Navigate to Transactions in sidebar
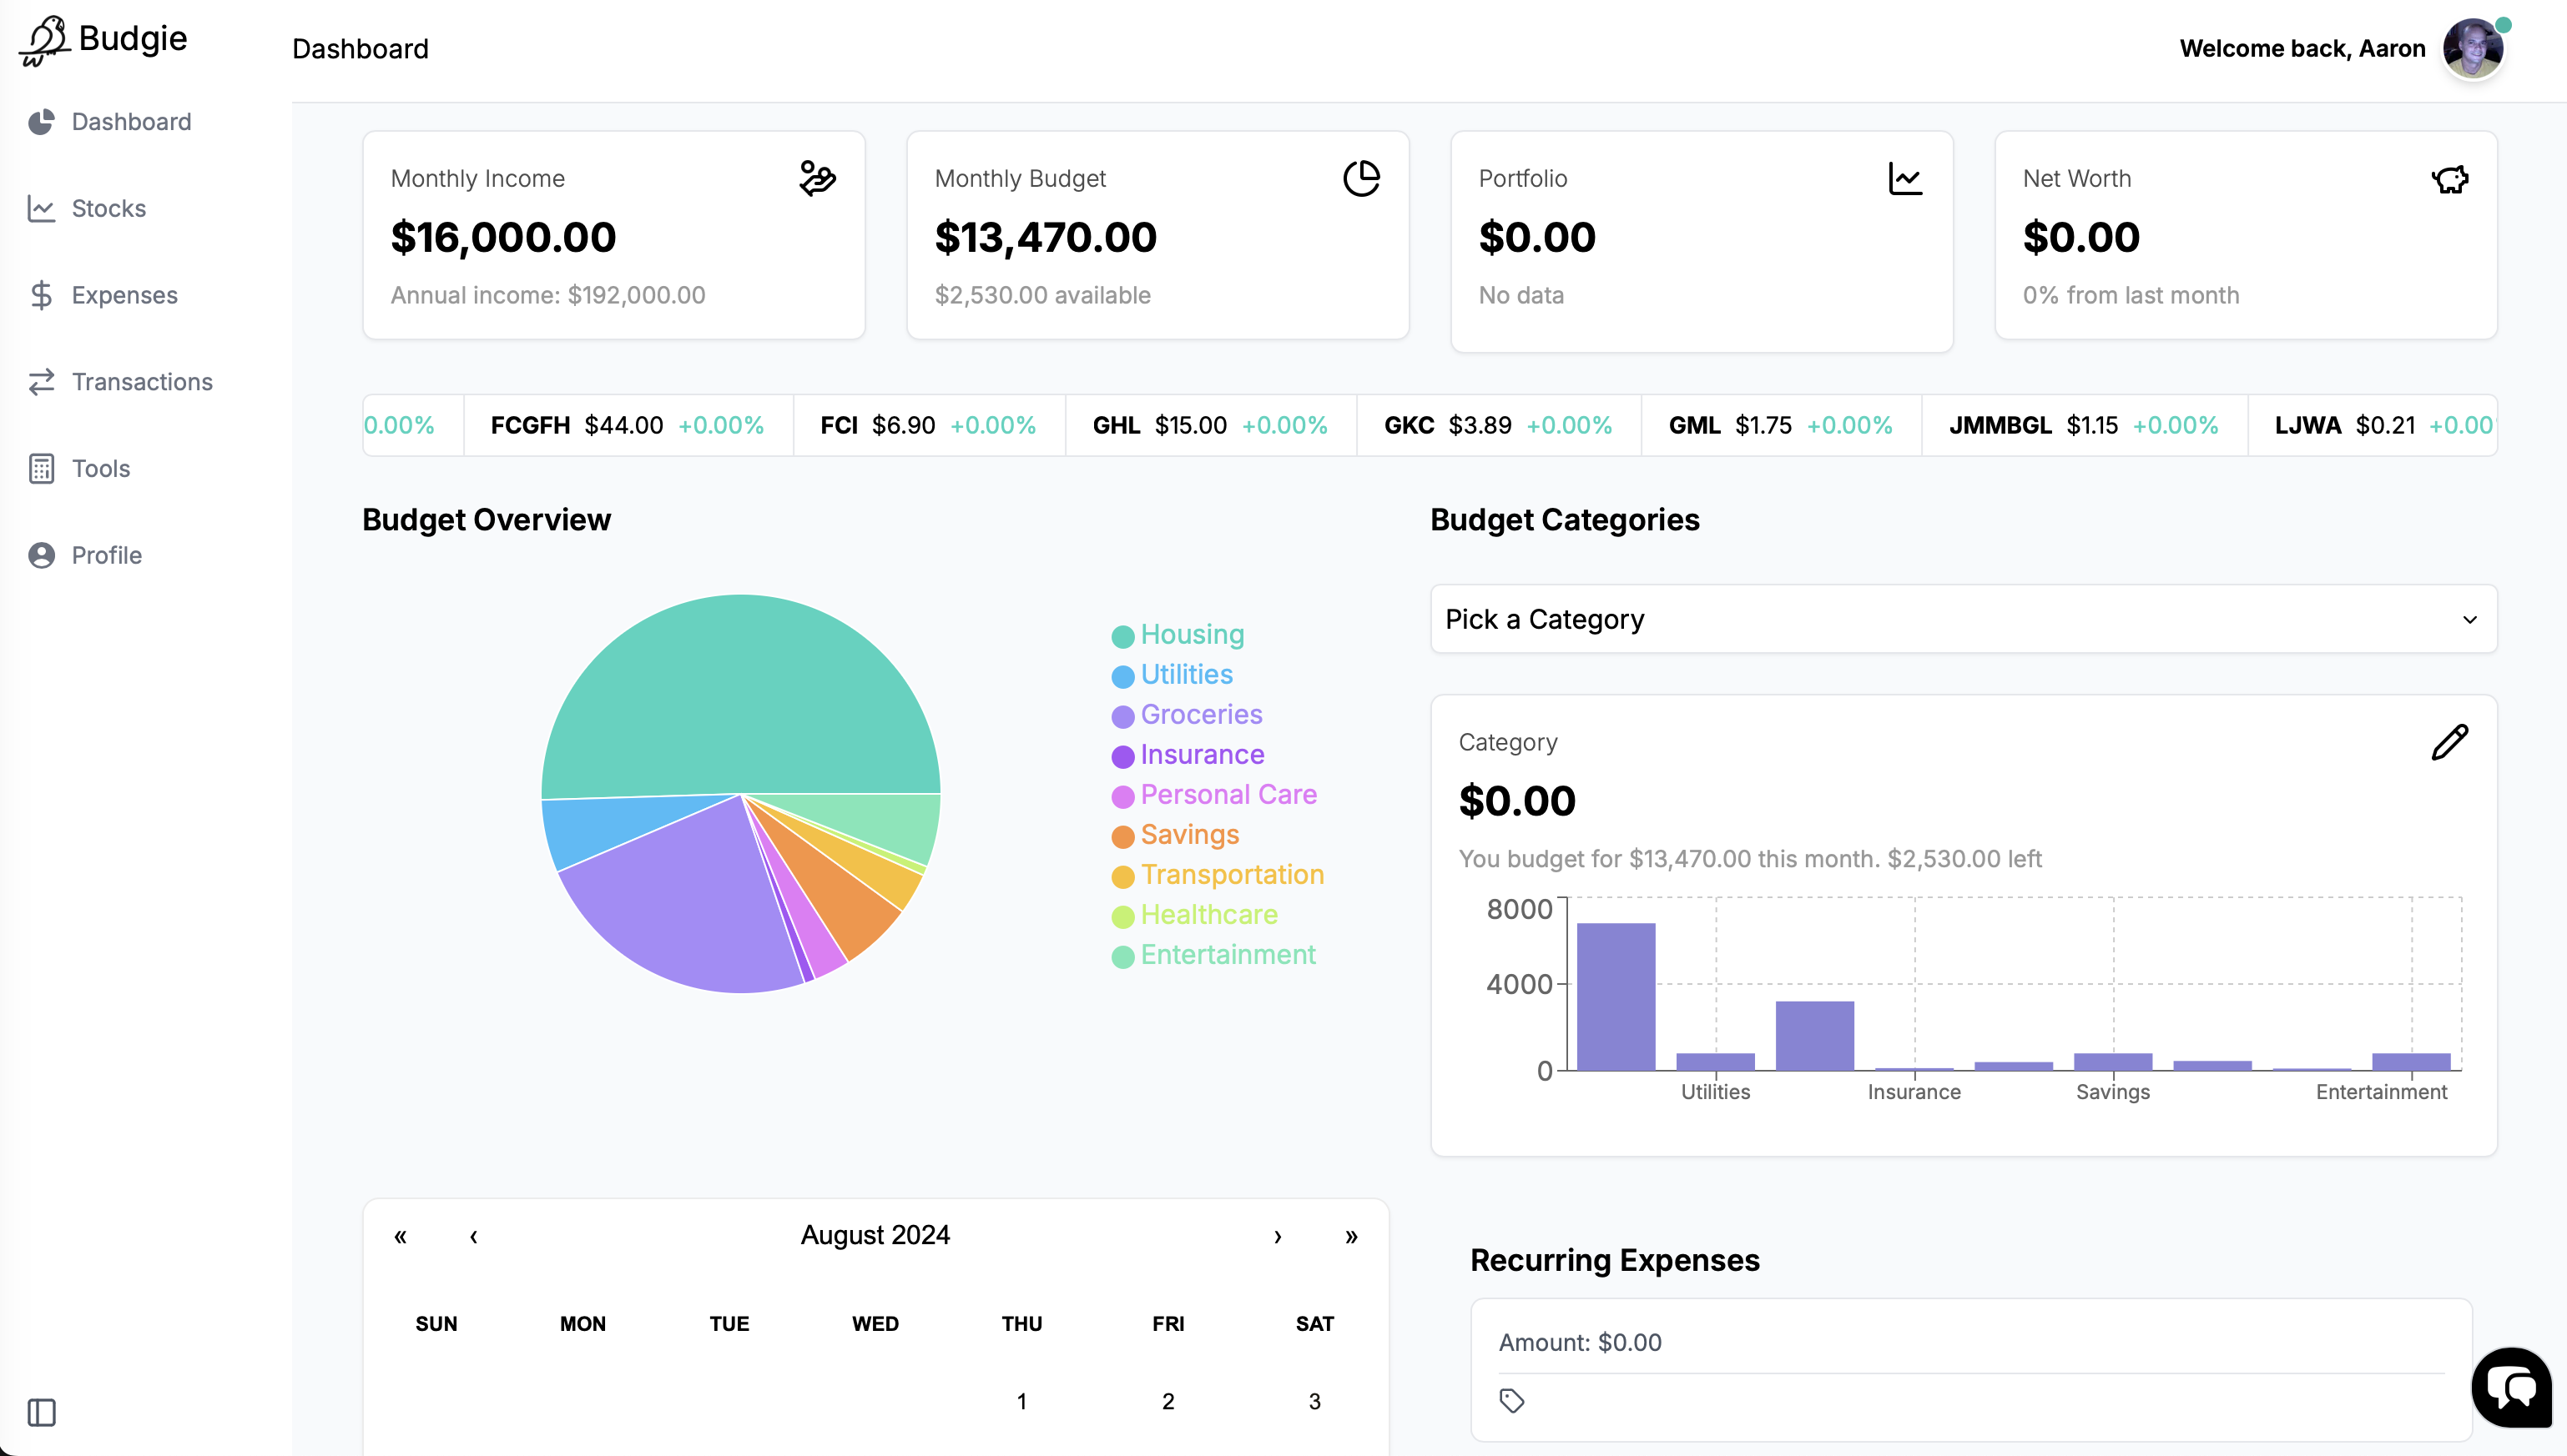This screenshot has width=2567, height=1456. (x=141, y=382)
